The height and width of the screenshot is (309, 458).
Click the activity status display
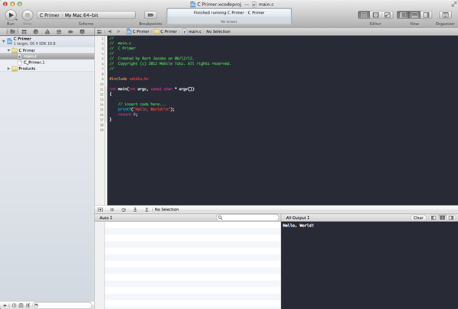[x=229, y=16]
